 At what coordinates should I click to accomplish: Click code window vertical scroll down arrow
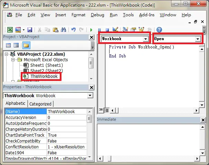(202, 105)
